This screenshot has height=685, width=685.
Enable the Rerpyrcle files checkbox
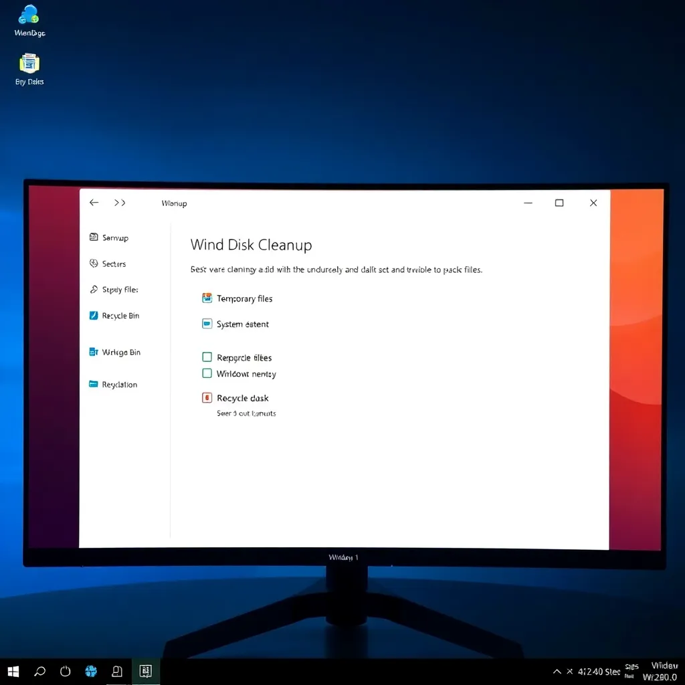pos(207,357)
